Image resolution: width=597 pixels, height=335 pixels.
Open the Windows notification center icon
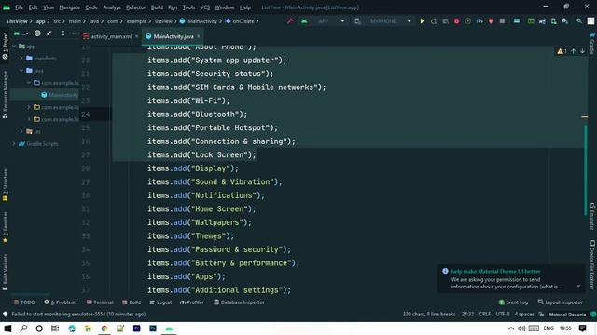582,328
